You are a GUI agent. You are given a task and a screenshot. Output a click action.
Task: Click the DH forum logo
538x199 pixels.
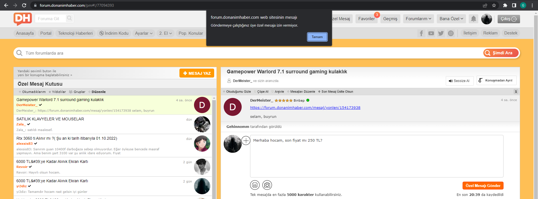click(23, 19)
